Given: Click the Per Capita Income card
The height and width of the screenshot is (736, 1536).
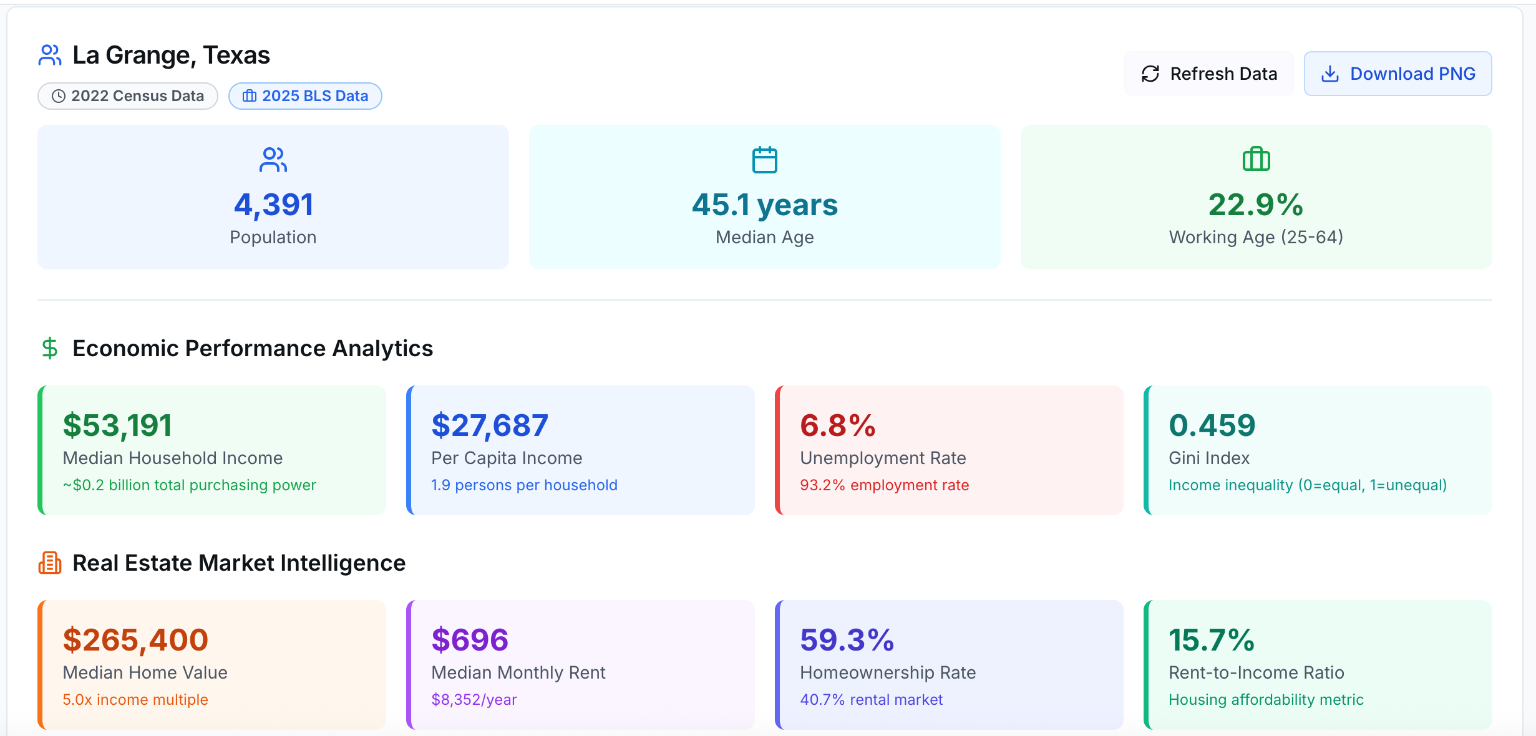Looking at the screenshot, I should [x=580, y=450].
